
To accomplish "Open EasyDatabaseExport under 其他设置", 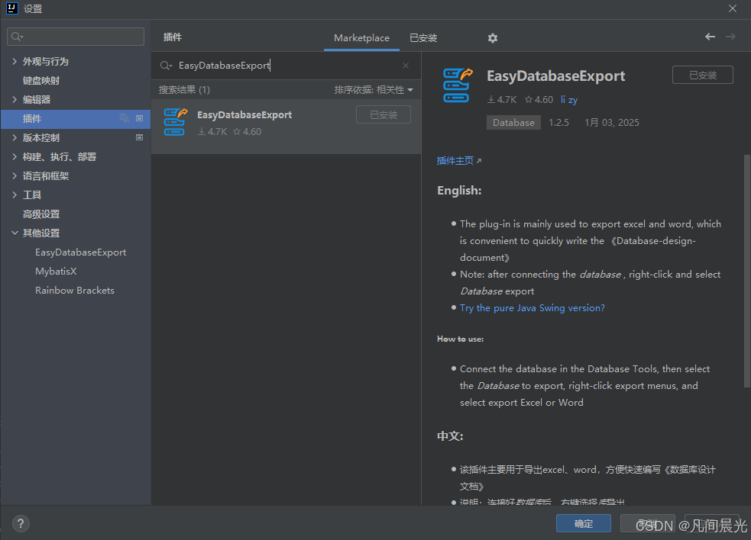I will point(80,252).
